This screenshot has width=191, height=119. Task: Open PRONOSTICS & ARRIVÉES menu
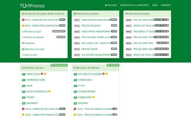(x=134, y=5)
